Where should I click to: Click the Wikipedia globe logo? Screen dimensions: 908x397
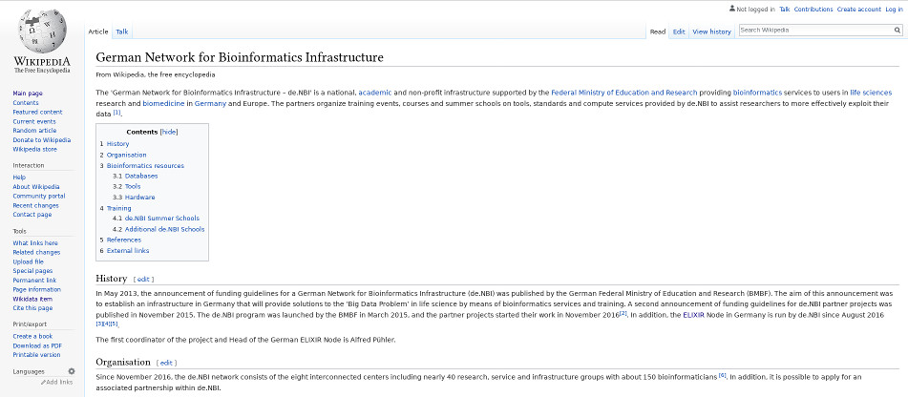pyautogui.click(x=42, y=31)
